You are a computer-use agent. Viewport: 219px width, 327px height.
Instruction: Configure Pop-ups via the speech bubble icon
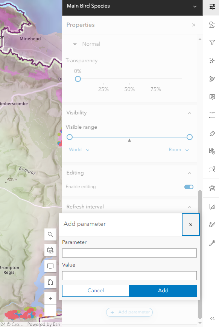[x=212, y=97]
